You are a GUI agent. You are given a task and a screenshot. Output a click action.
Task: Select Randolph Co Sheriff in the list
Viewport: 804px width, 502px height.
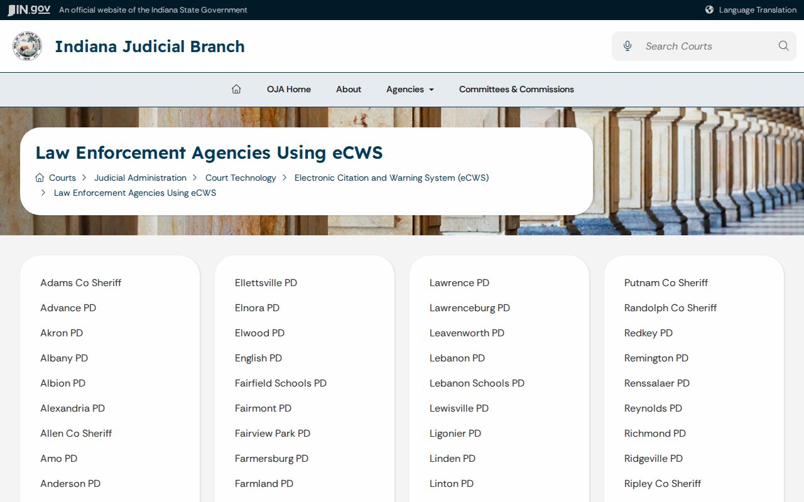(x=670, y=307)
